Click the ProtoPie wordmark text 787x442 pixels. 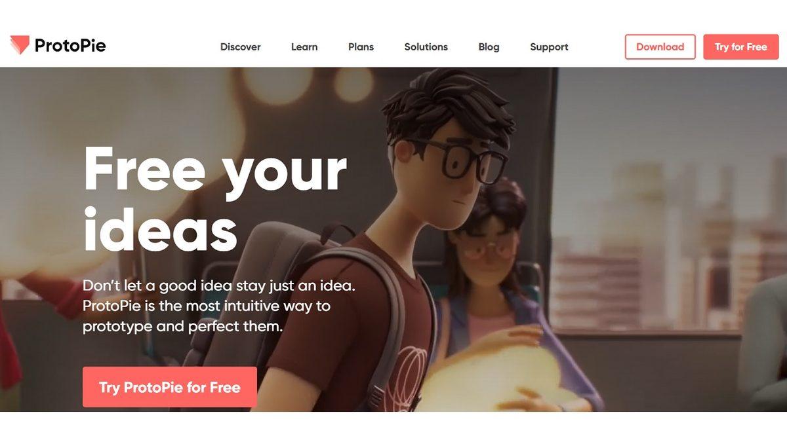pyautogui.click(x=70, y=46)
